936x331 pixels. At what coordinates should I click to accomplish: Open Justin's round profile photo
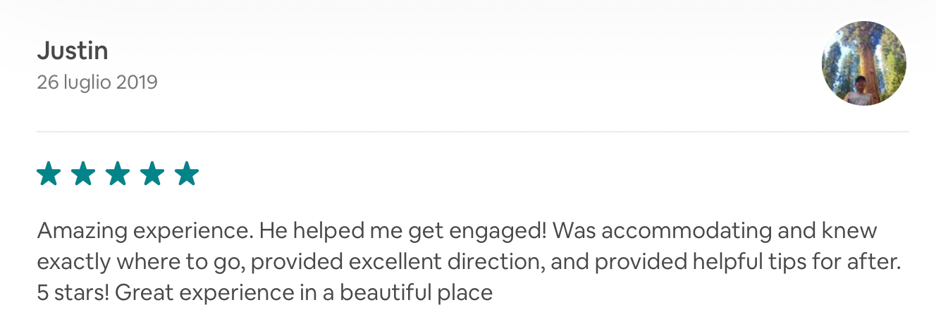(x=864, y=63)
